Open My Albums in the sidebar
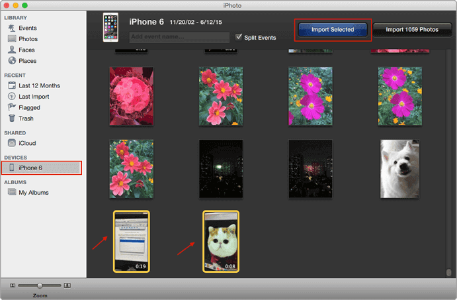 coord(28,193)
